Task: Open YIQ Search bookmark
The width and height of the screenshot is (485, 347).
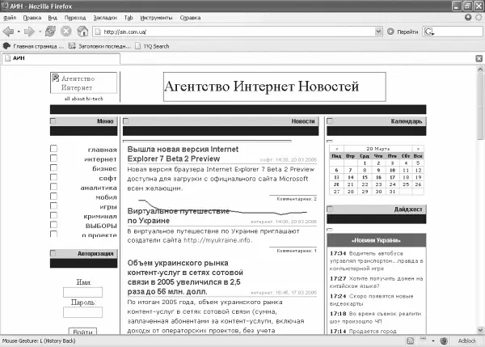Action: click(x=150, y=46)
